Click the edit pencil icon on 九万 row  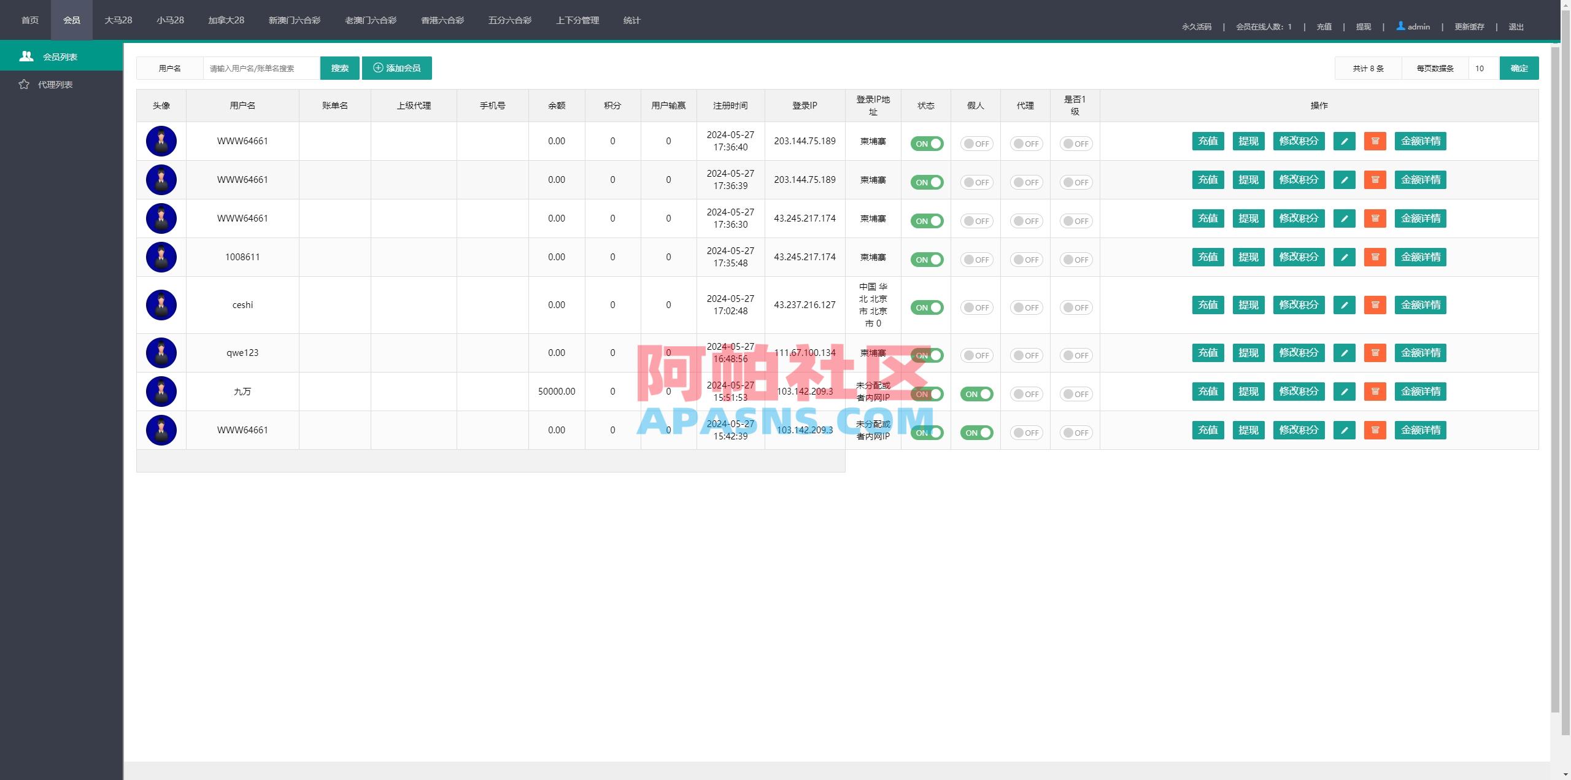pos(1344,392)
